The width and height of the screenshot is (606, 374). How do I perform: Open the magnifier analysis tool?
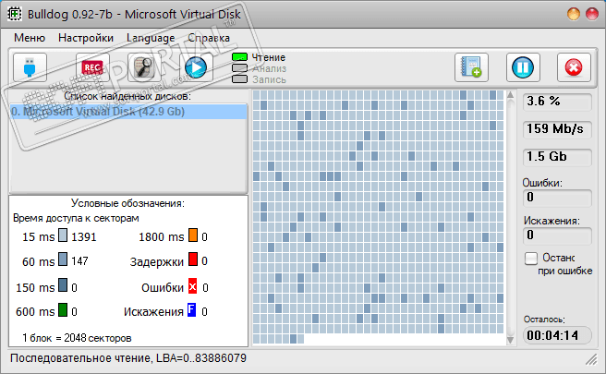click(x=144, y=67)
